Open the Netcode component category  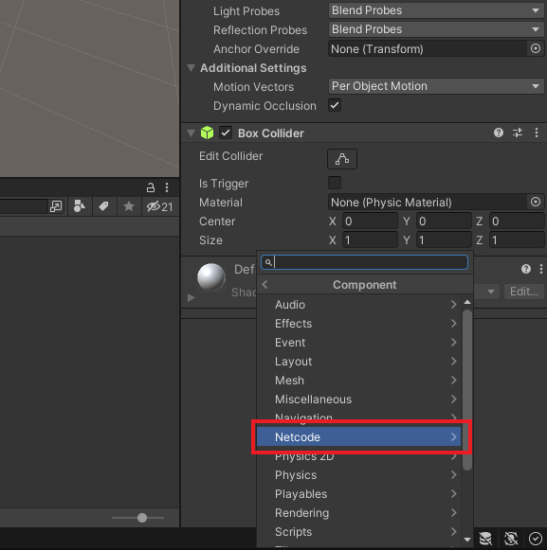358,437
